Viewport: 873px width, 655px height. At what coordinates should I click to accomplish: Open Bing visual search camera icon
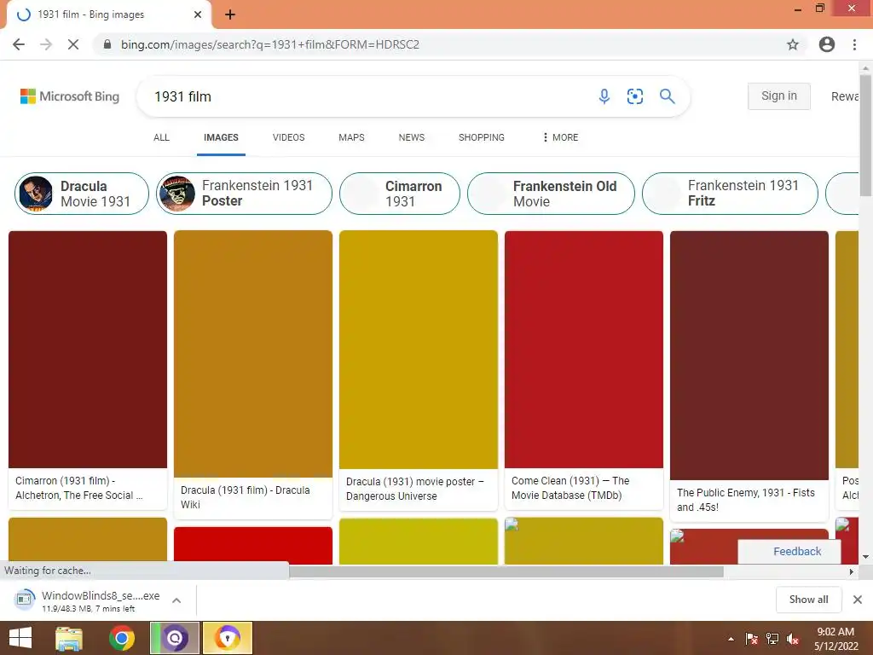[x=634, y=96]
